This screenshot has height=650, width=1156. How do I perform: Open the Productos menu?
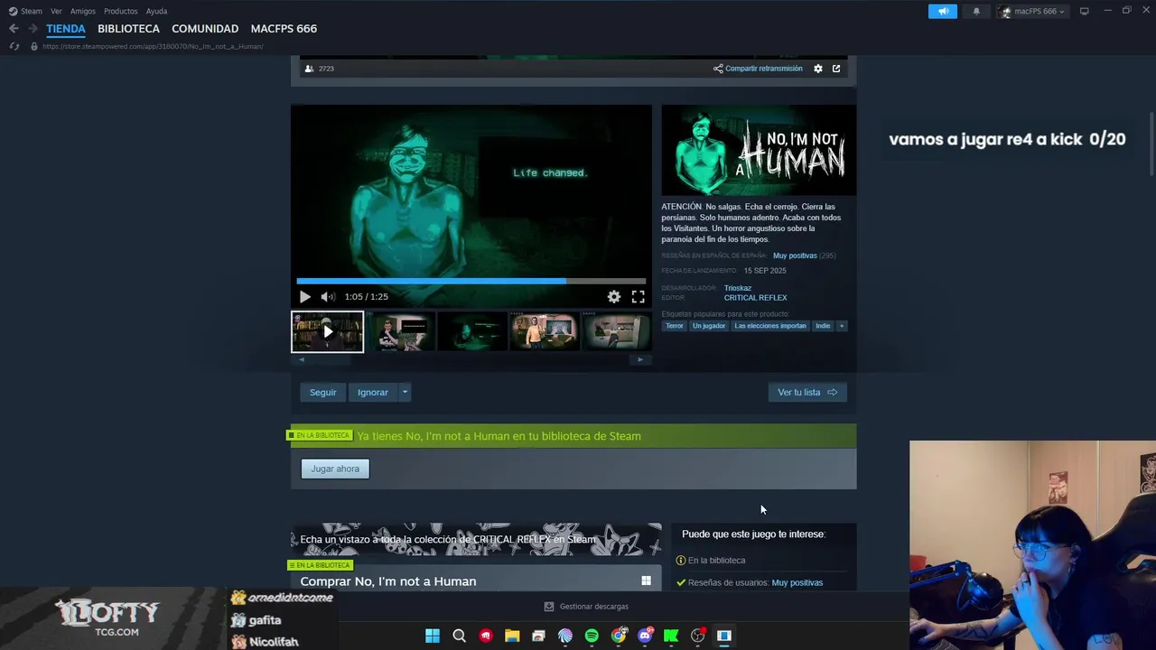tap(120, 11)
